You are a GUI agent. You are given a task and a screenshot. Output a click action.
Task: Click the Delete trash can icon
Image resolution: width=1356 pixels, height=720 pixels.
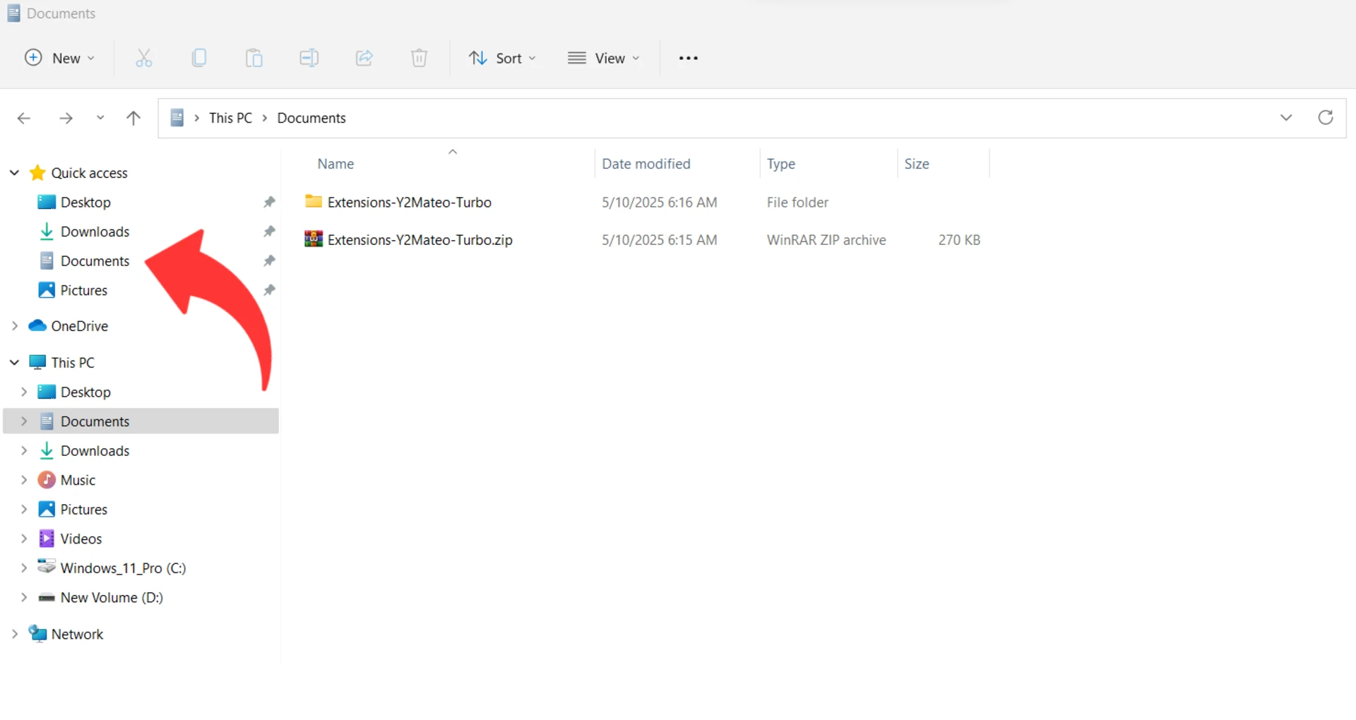pos(419,58)
